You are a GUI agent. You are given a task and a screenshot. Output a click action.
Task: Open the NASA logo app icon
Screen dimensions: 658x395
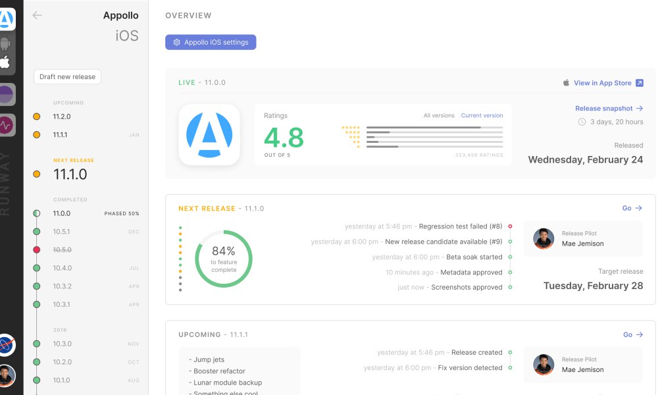tap(7, 345)
